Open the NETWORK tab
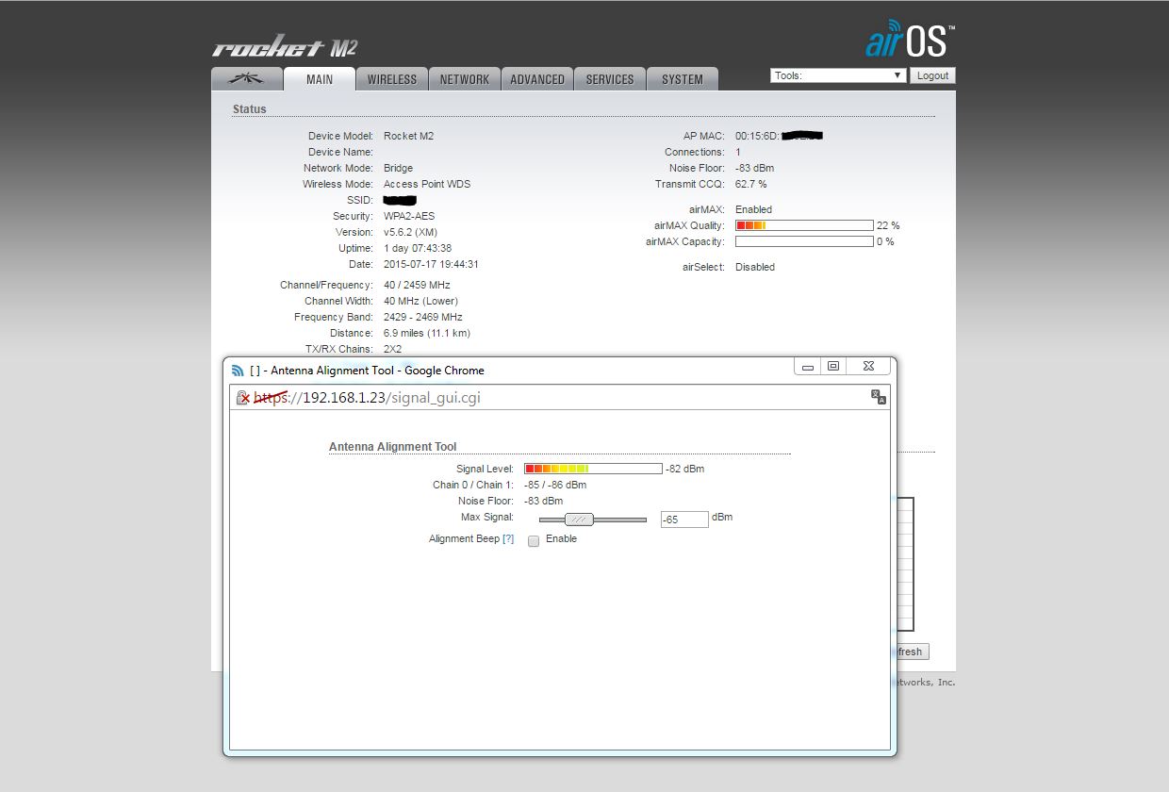The height and width of the screenshot is (792, 1169). click(465, 79)
